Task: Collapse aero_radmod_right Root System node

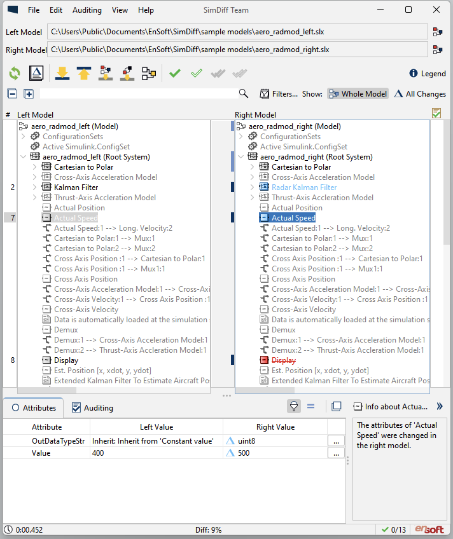Action: point(240,157)
